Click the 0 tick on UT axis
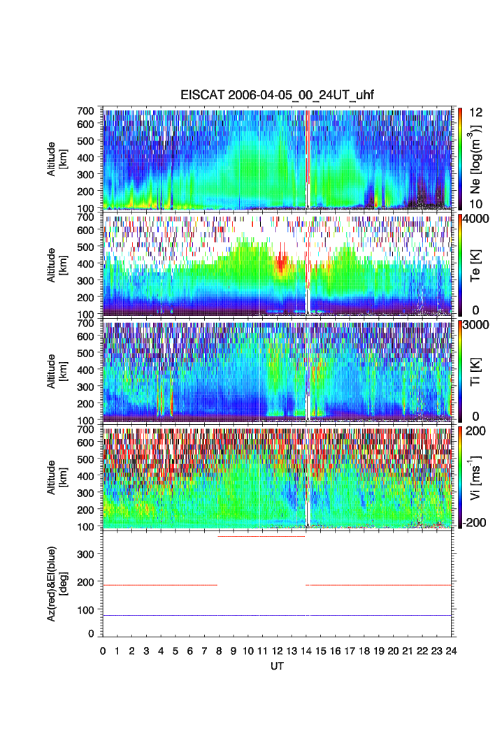This screenshot has height=743, width=495. coord(103,651)
